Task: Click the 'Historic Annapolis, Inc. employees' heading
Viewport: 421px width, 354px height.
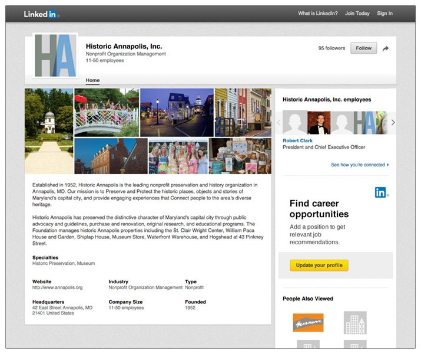Action: click(x=327, y=100)
